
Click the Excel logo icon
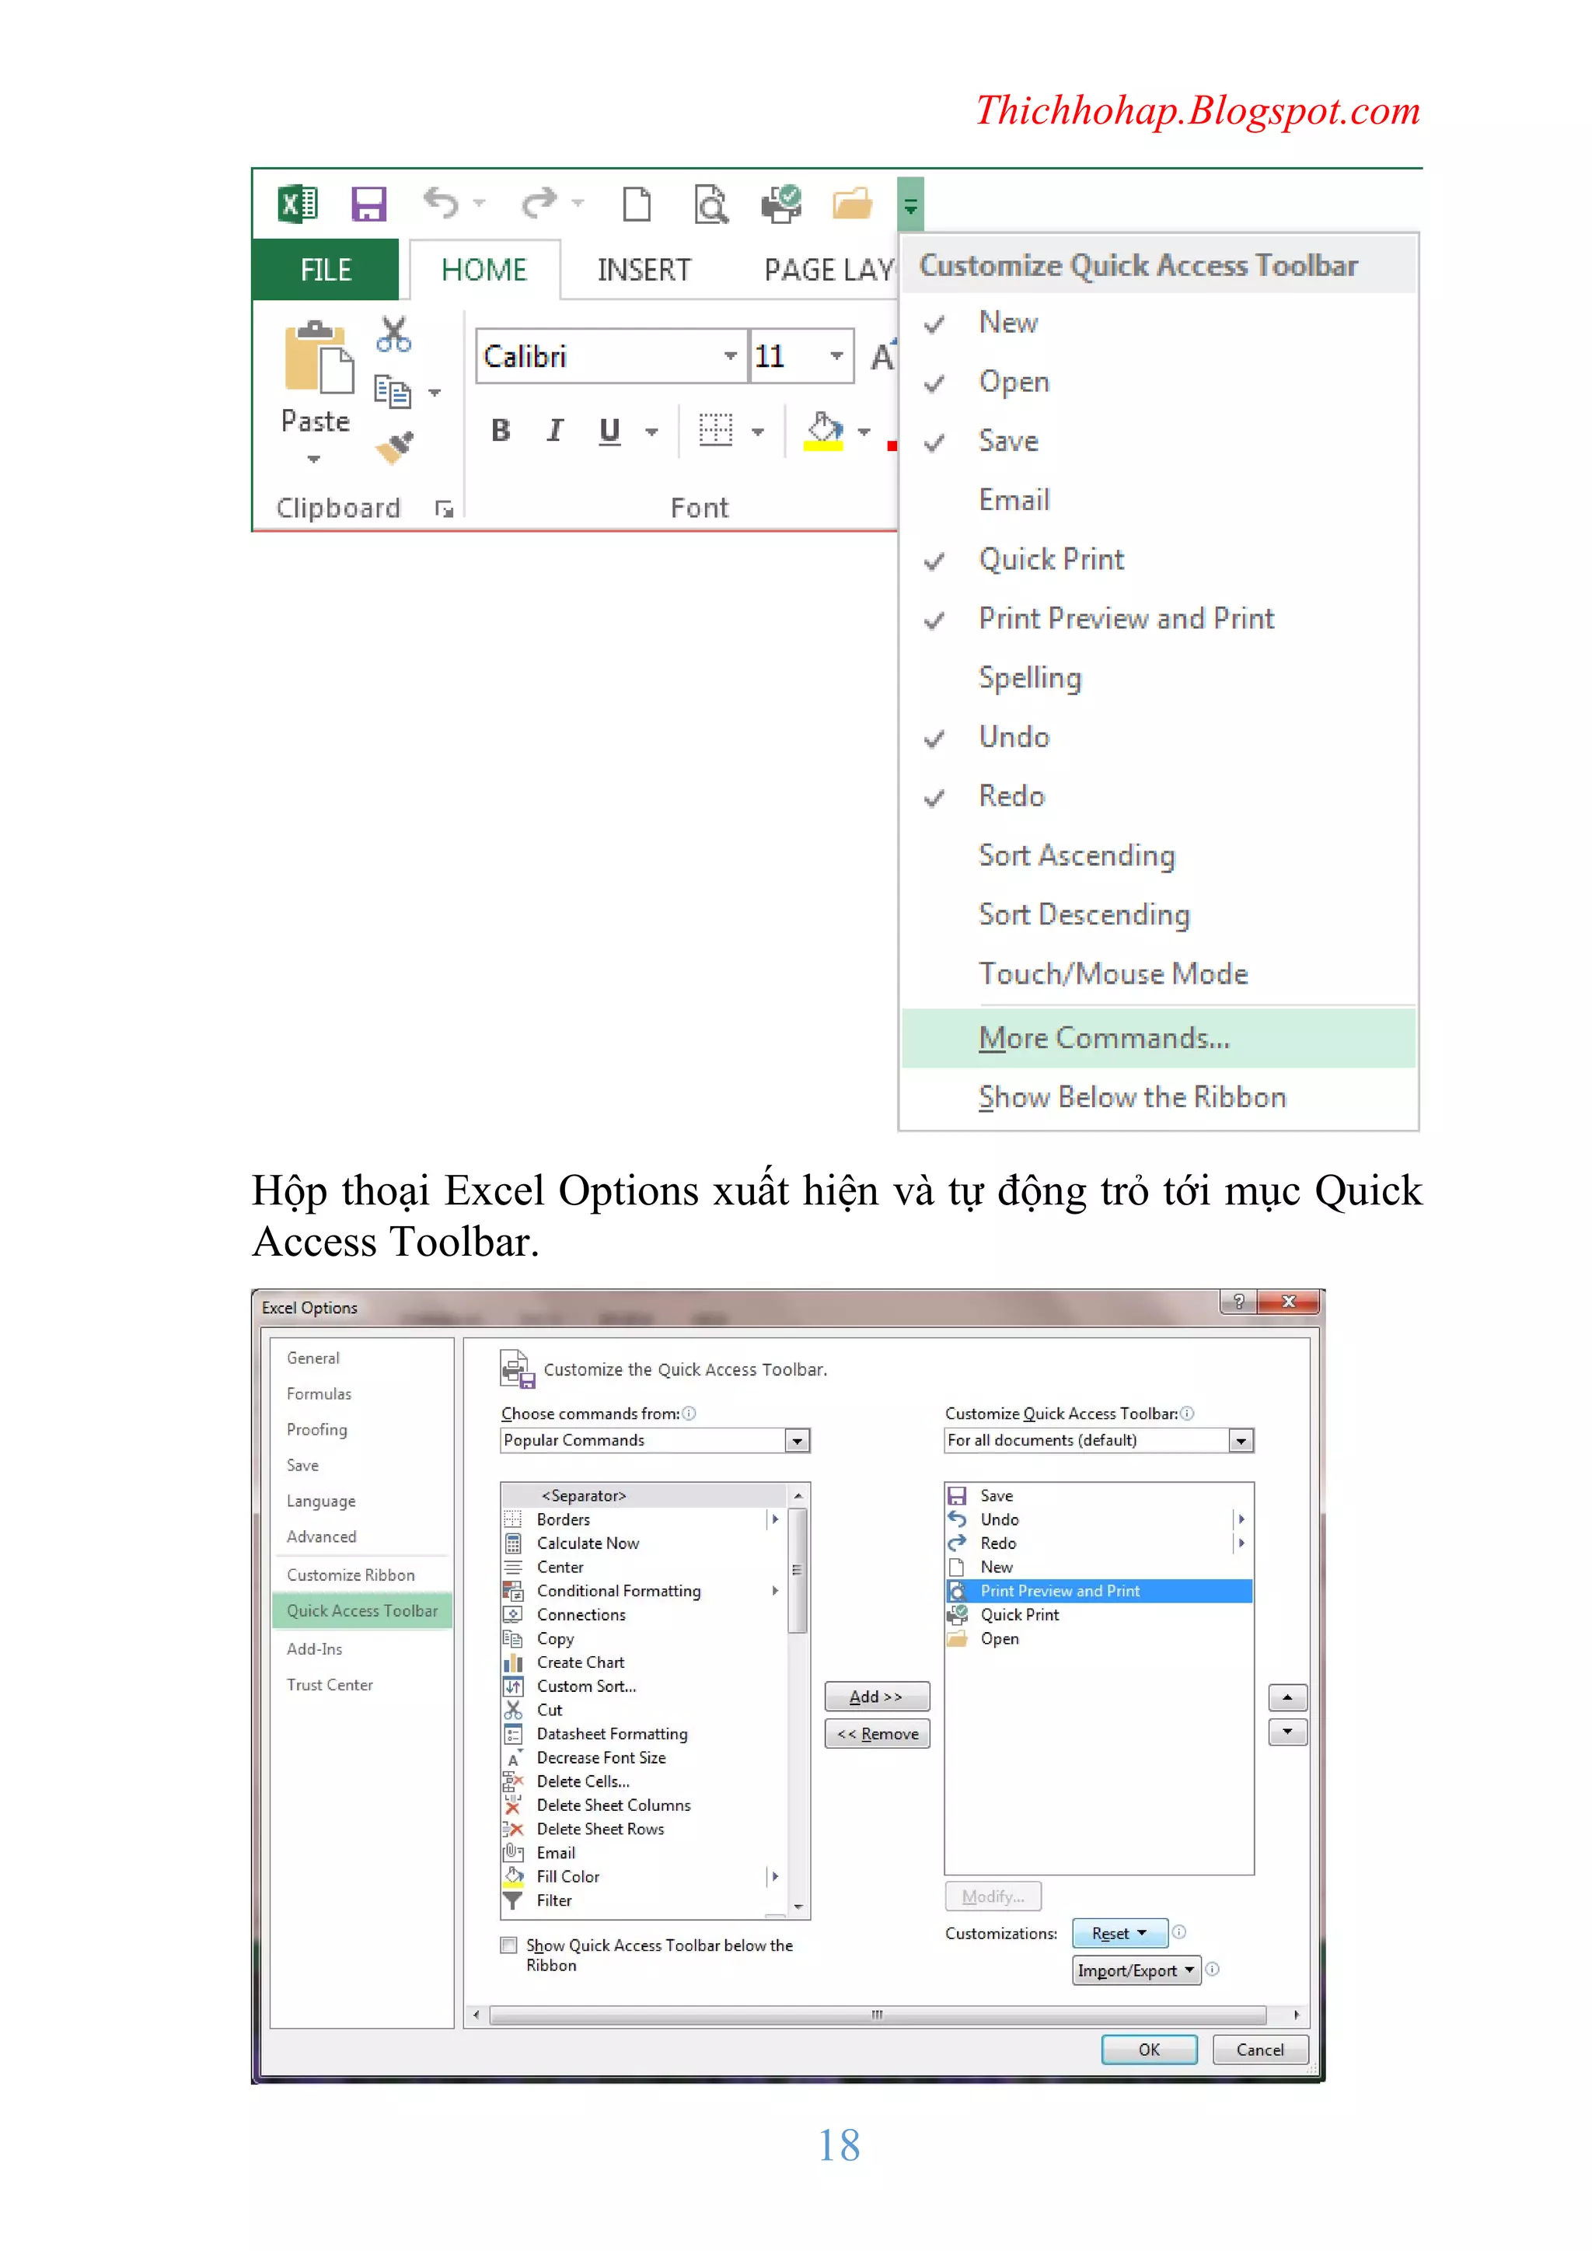tap(298, 204)
